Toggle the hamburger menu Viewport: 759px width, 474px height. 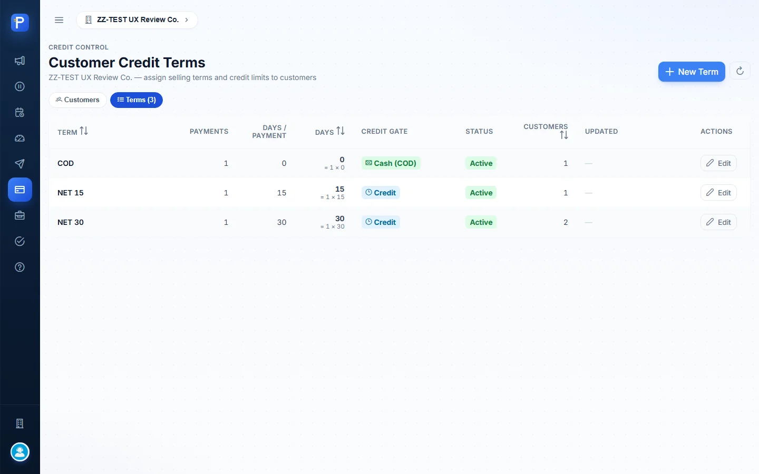click(59, 20)
